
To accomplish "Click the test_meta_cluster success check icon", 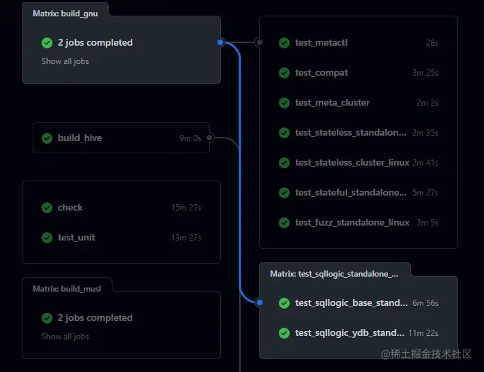I will coord(284,103).
